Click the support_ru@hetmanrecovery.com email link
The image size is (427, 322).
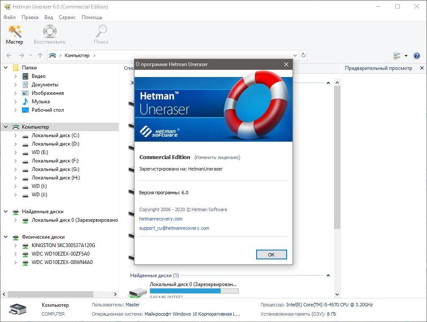pyautogui.click(x=174, y=228)
